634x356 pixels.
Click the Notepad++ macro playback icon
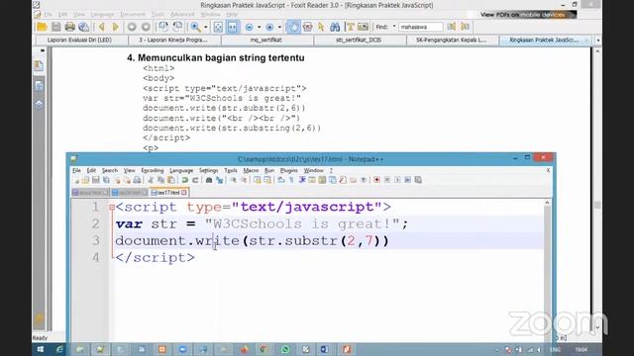(397, 180)
